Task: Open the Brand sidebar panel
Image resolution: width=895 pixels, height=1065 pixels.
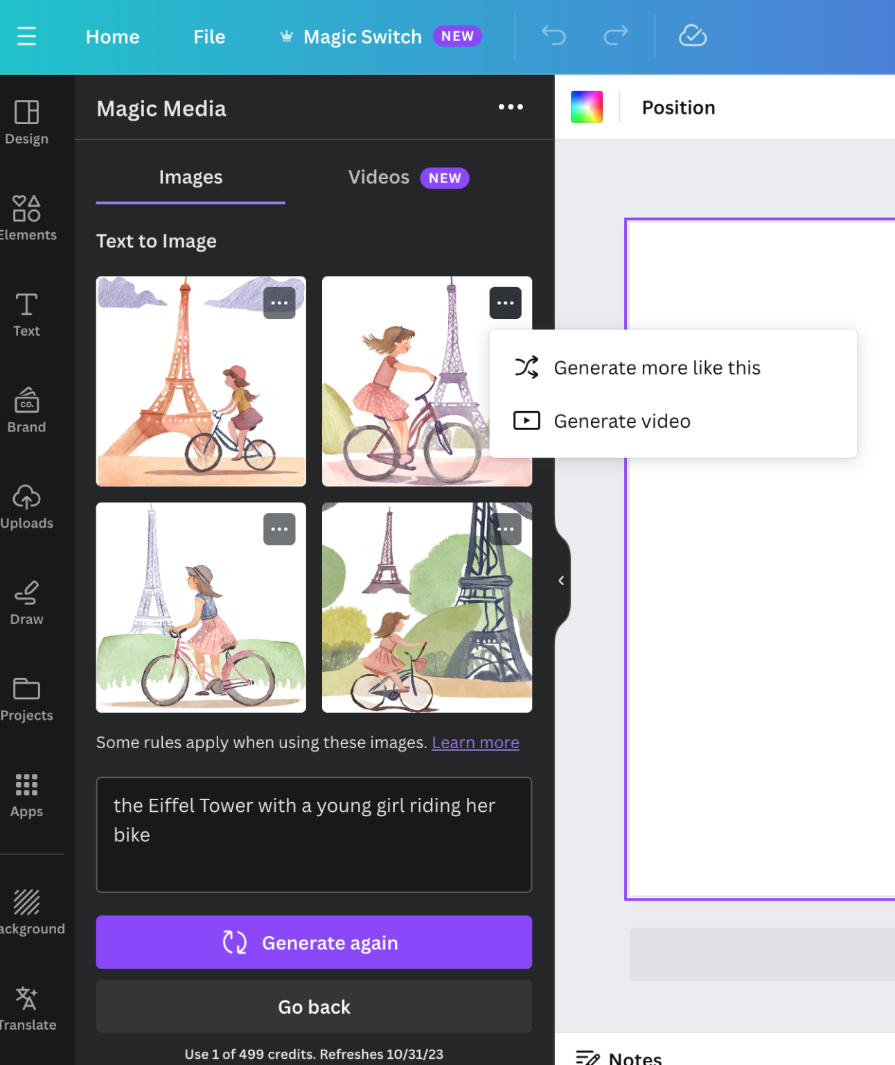Action: pyautogui.click(x=26, y=410)
